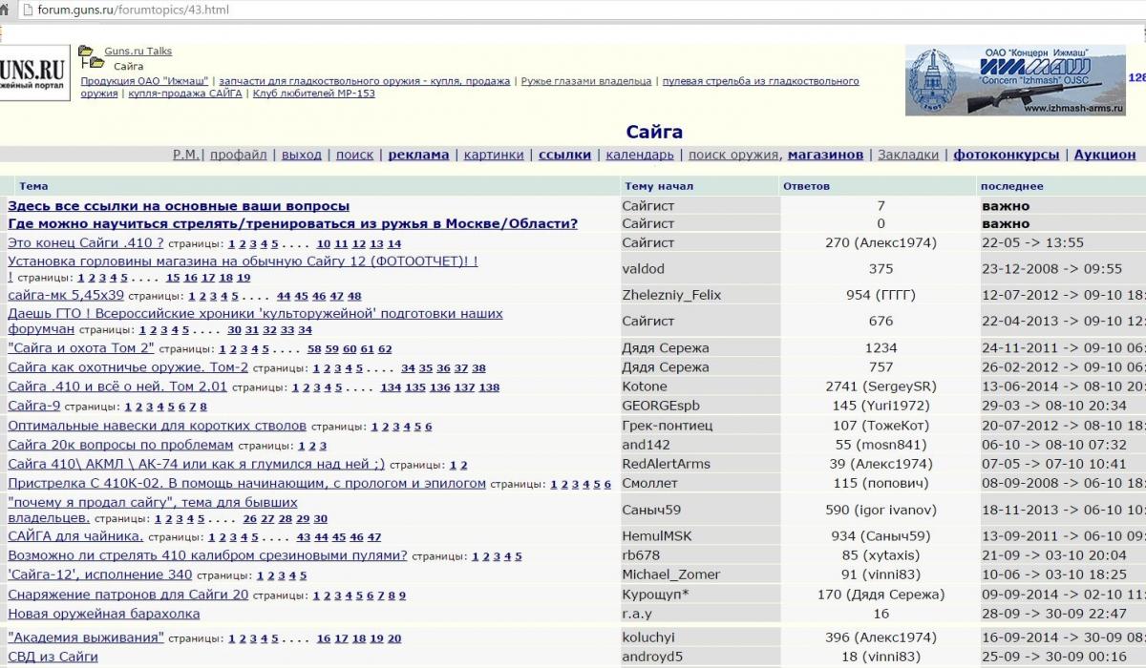The width and height of the screenshot is (1146, 668).
Task: Open the 'Клуб любителей МР-153' subforum link
Action: [x=313, y=94]
